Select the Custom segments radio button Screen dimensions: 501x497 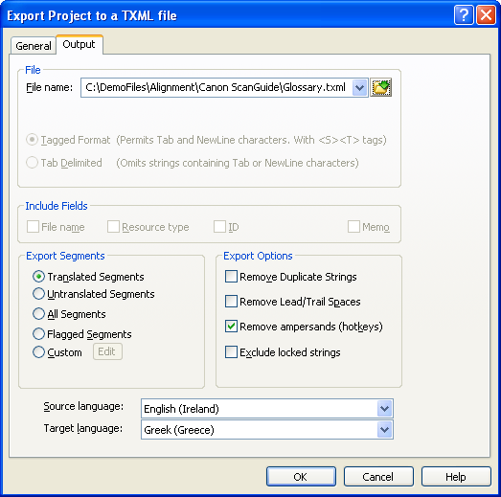point(38,352)
